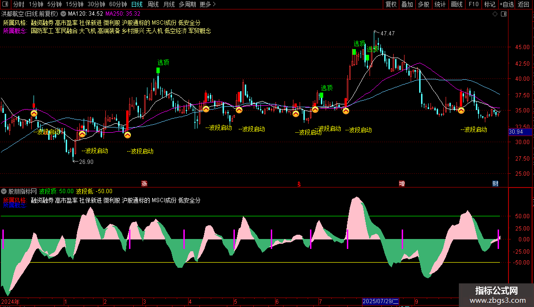Toggle the side panel icon near price axis
This screenshot has height=307, width=534.
[504, 14]
